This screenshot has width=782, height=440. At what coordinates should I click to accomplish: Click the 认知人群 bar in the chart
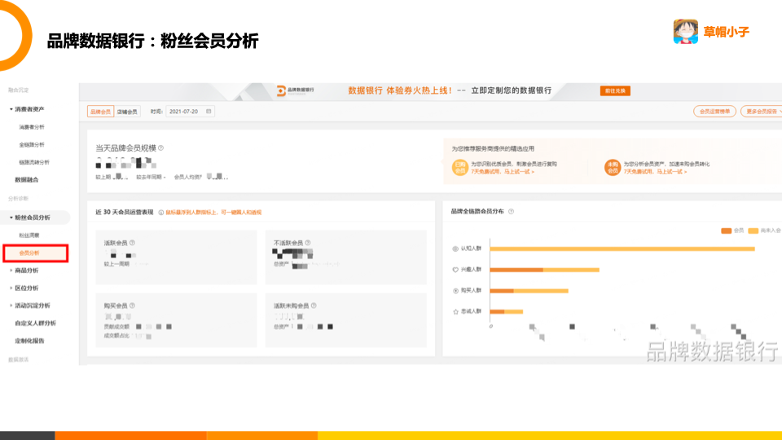pyautogui.click(x=622, y=249)
